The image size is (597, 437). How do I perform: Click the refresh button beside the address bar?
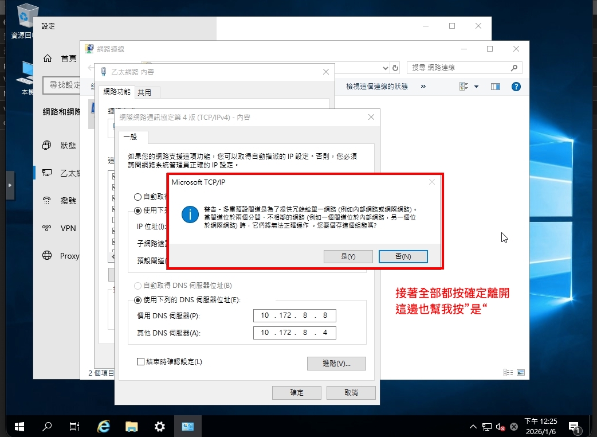[395, 68]
